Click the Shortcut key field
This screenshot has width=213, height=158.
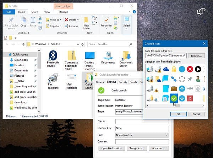tap(142, 128)
